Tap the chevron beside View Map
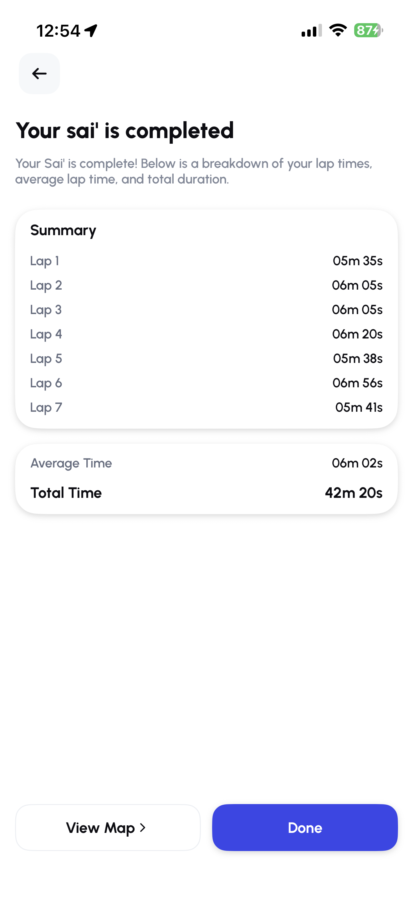 [142, 827]
